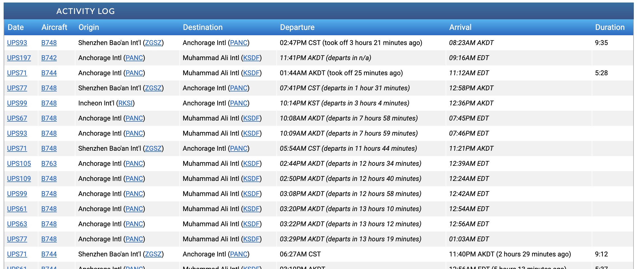
Task: Click B748 aircraft link in UPS67 row
Action: tap(49, 118)
